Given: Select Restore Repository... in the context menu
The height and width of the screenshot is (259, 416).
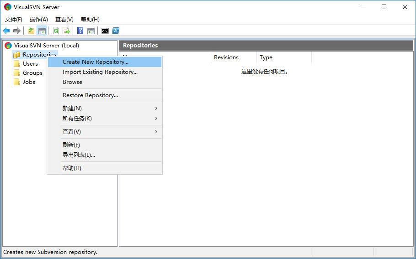Looking at the screenshot, I should coord(105,95).
